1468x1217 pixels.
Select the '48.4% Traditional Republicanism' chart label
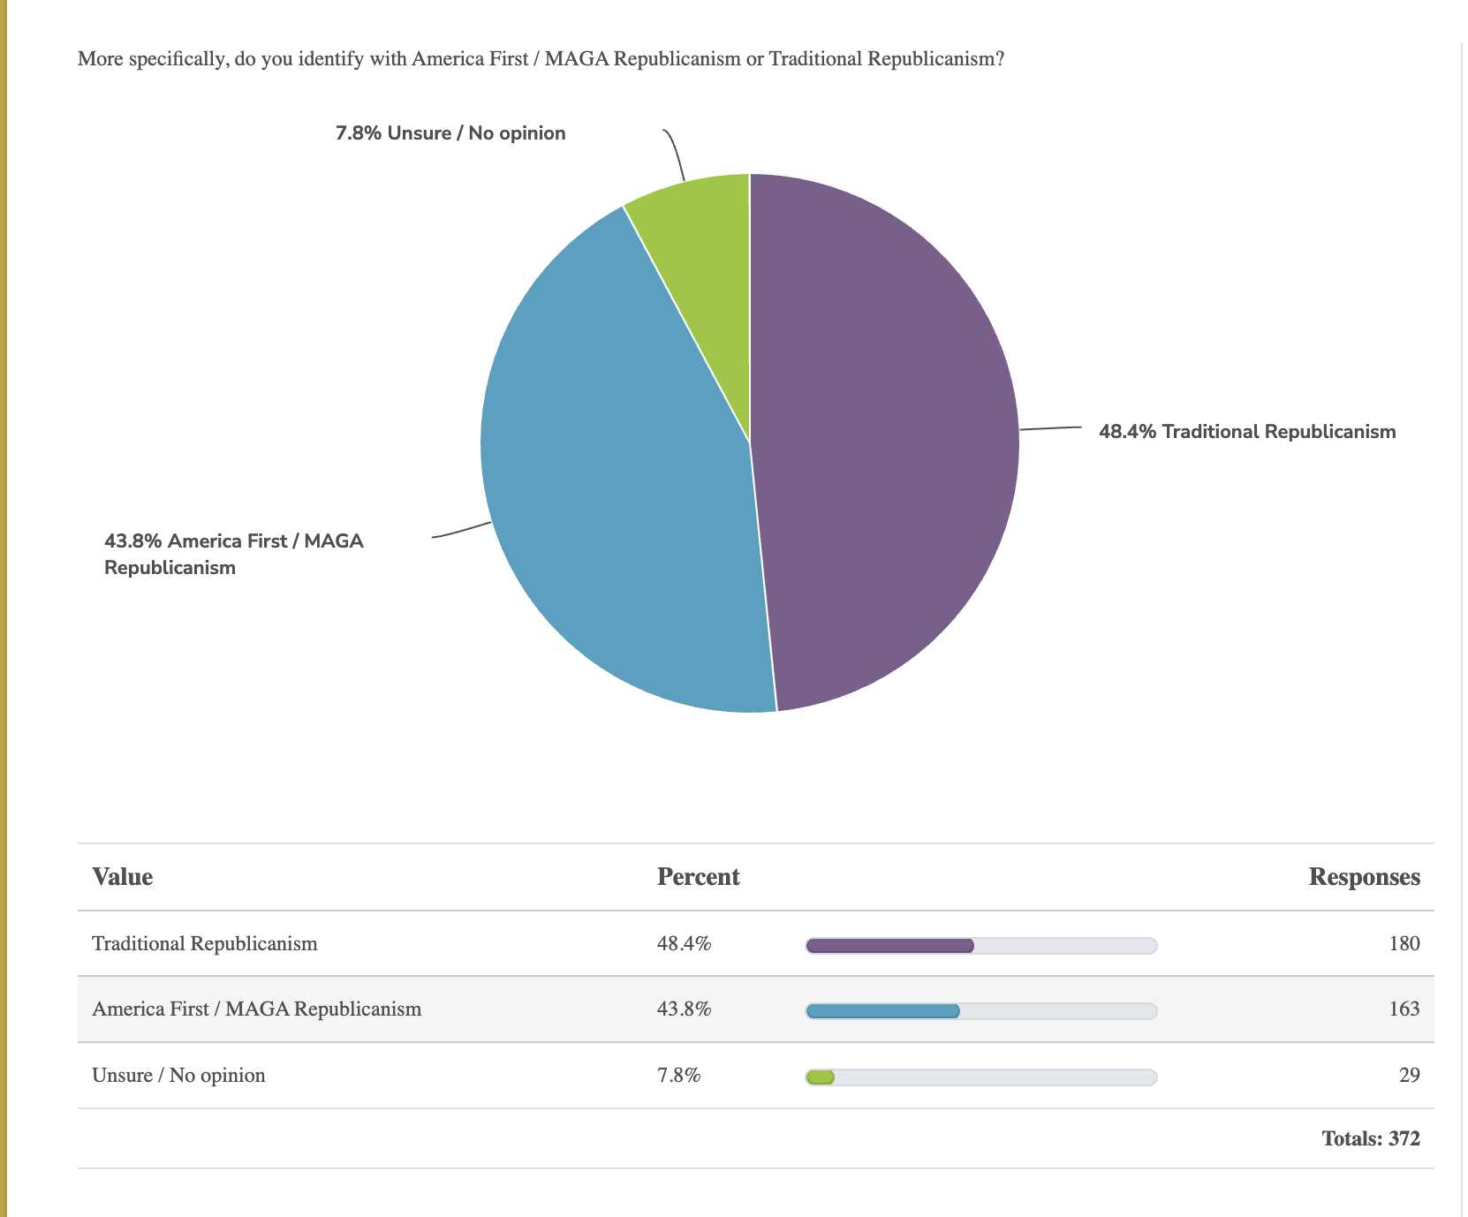pyautogui.click(x=1246, y=432)
